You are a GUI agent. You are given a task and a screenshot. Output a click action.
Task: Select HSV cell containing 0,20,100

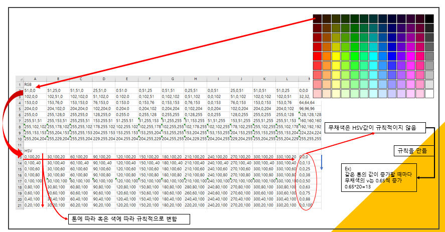(35, 205)
